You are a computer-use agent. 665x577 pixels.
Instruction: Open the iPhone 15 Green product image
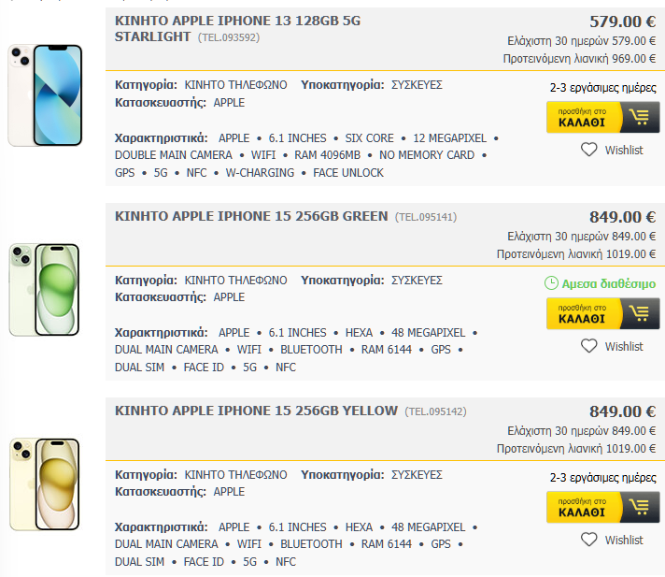(x=45, y=289)
